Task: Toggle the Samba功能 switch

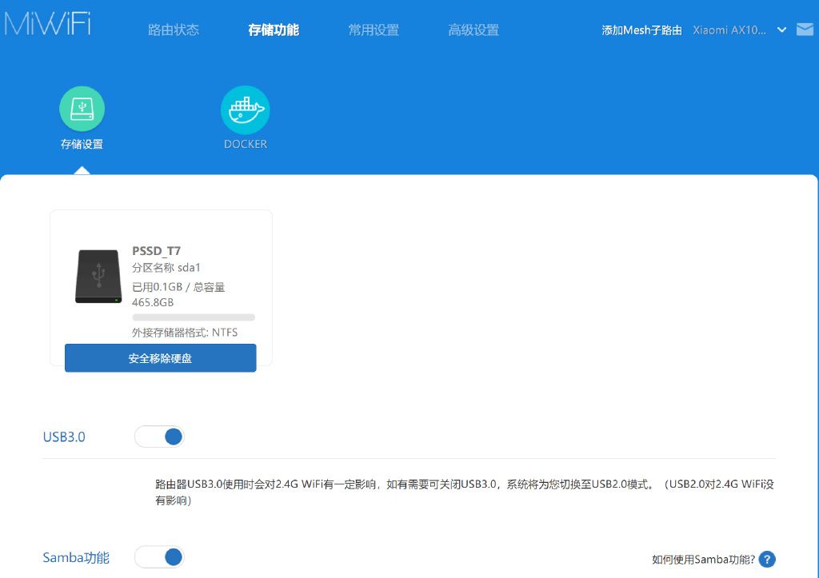Action: click(159, 556)
